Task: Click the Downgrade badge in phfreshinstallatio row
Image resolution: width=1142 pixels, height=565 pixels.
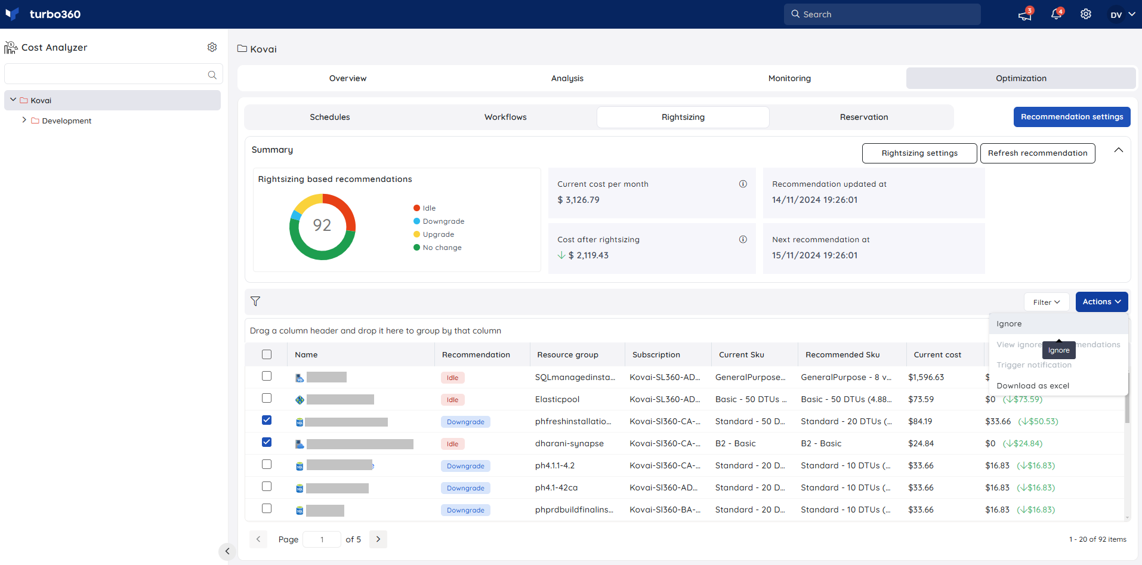Action: pyautogui.click(x=465, y=422)
